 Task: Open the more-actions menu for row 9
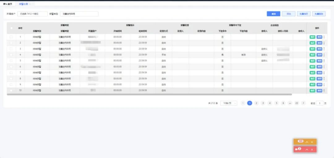click(x=324, y=85)
